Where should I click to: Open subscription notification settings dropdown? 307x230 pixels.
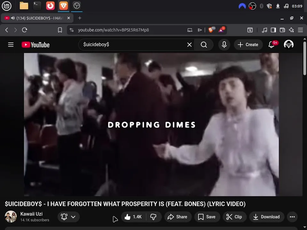68,217
